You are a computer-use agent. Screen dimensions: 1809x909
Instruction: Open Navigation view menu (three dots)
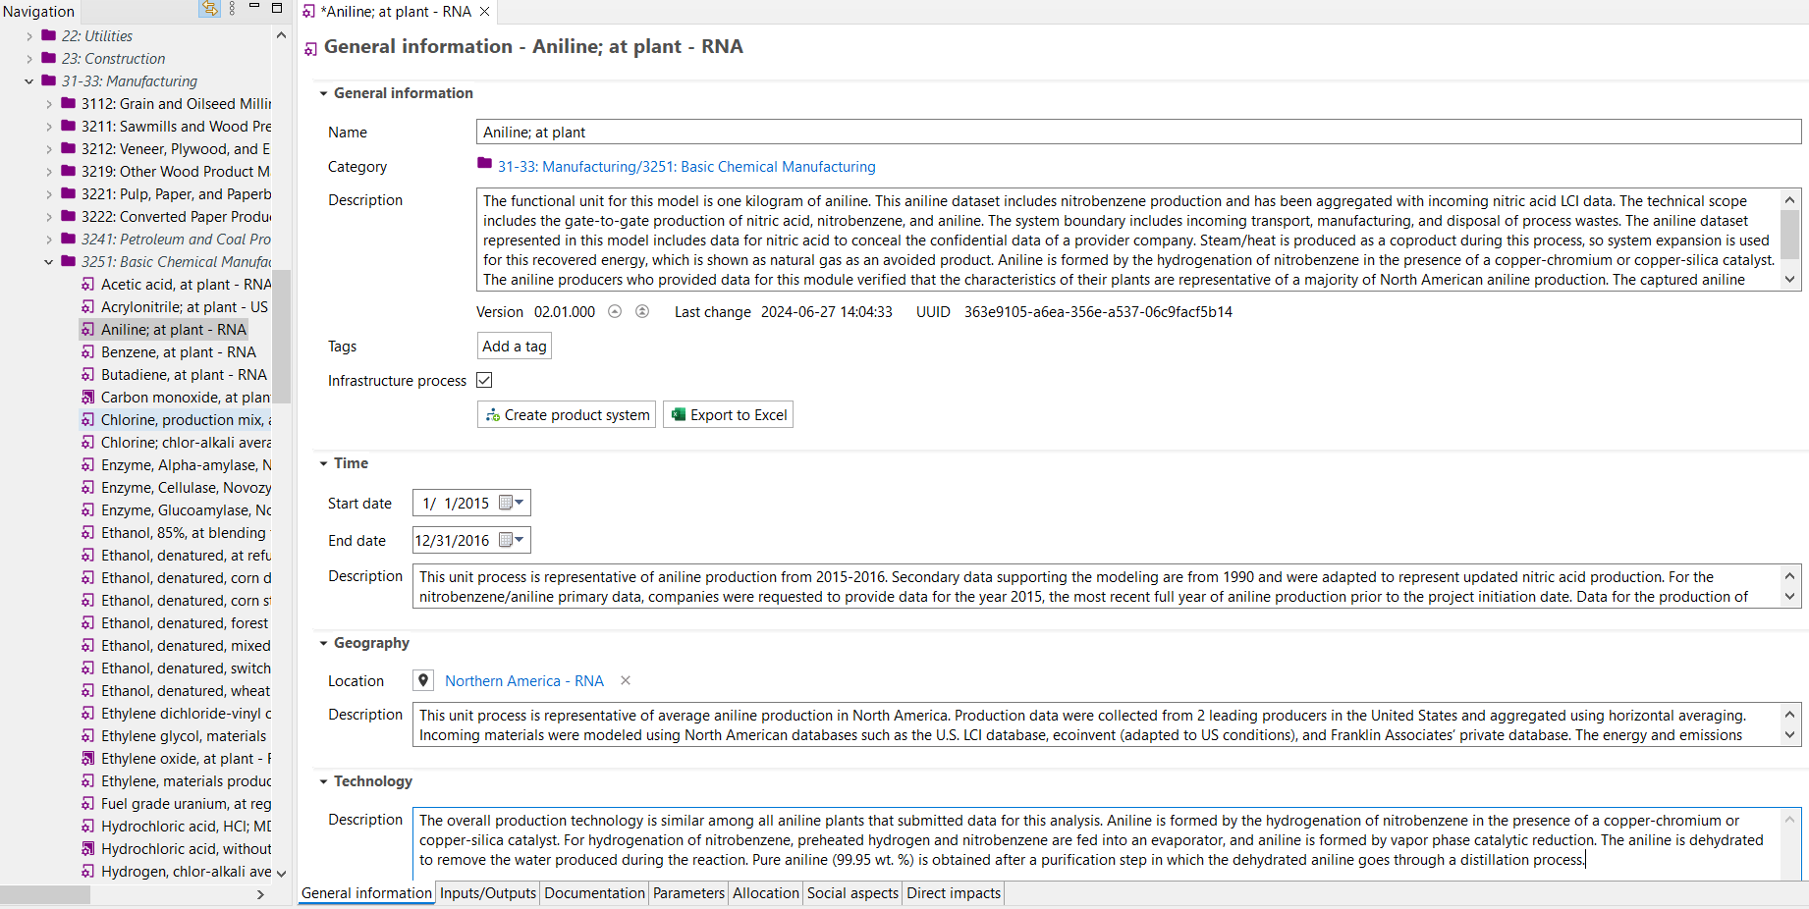(x=232, y=9)
